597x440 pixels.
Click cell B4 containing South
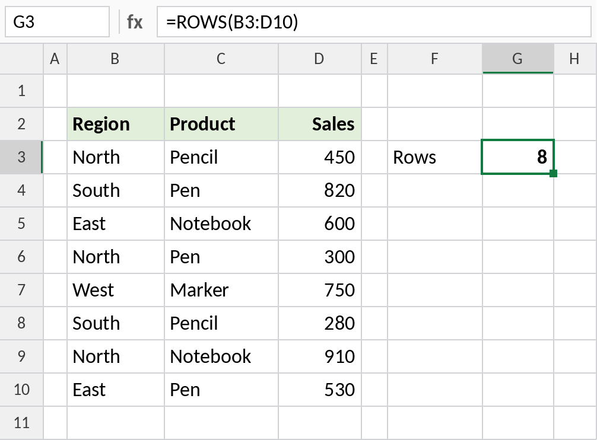pyautogui.click(x=115, y=190)
